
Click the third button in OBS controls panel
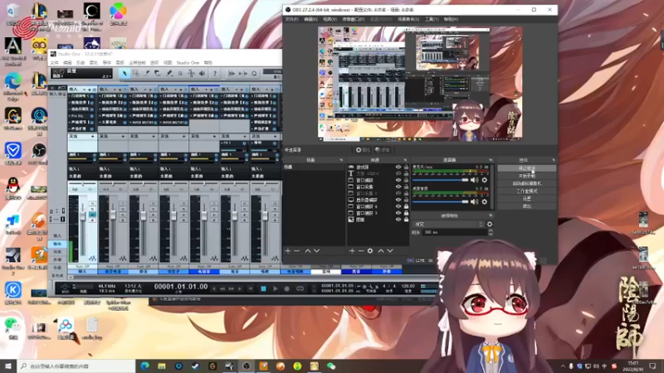(527, 183)
